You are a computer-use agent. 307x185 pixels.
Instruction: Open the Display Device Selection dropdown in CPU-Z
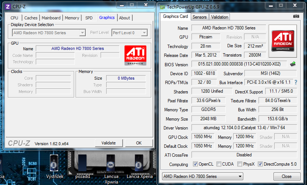tap(49, 33)
